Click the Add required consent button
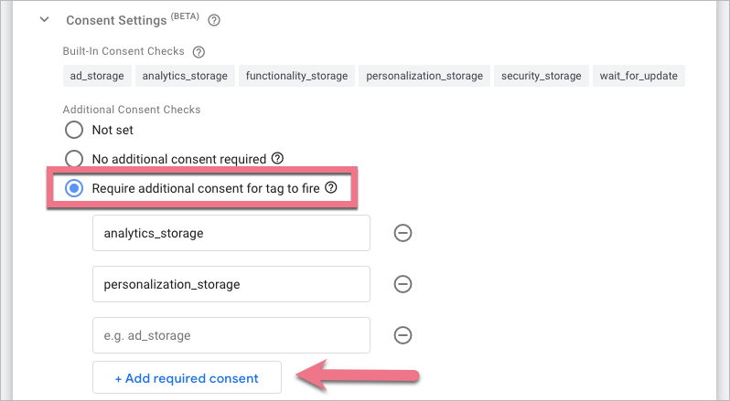 pyautogui.click(x=187, y=378)
